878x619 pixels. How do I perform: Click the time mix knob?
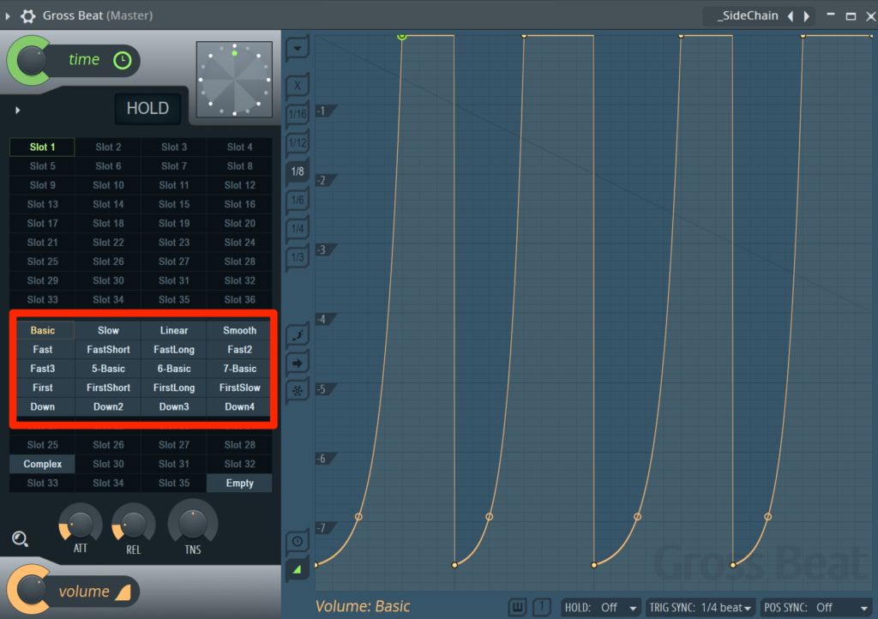point(30,61)
